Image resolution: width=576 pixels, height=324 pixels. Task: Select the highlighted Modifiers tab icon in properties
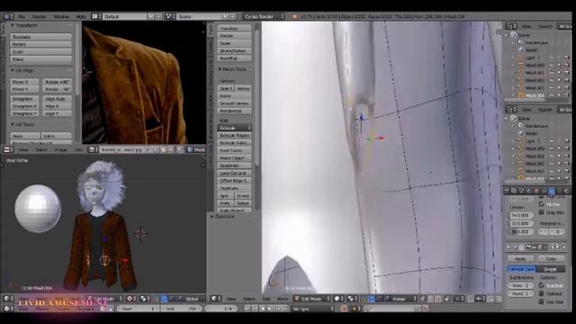tap(552, 191)
